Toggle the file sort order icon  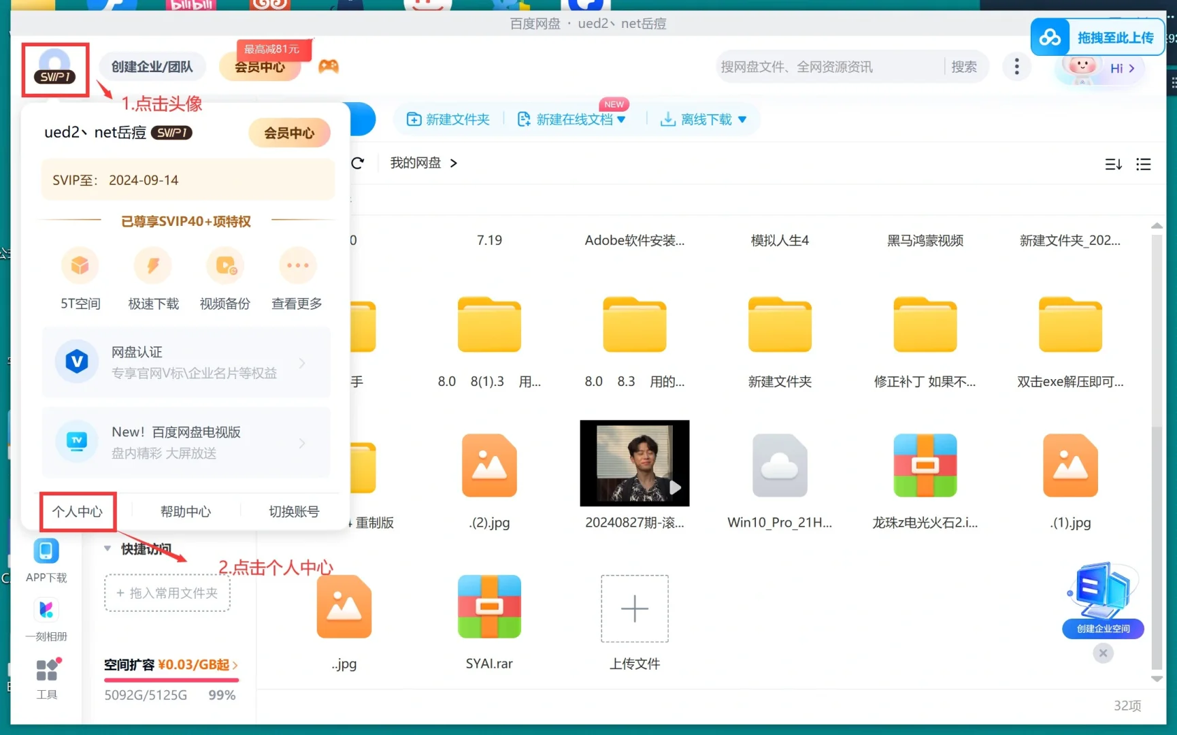coord(1113,164)
